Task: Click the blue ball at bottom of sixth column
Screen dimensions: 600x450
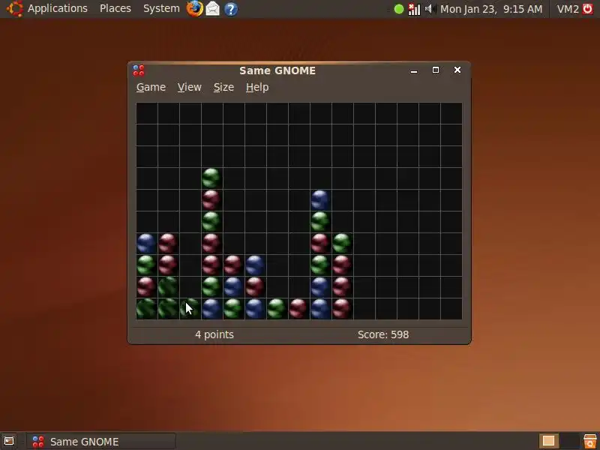Action: click(x=255, y=308)
